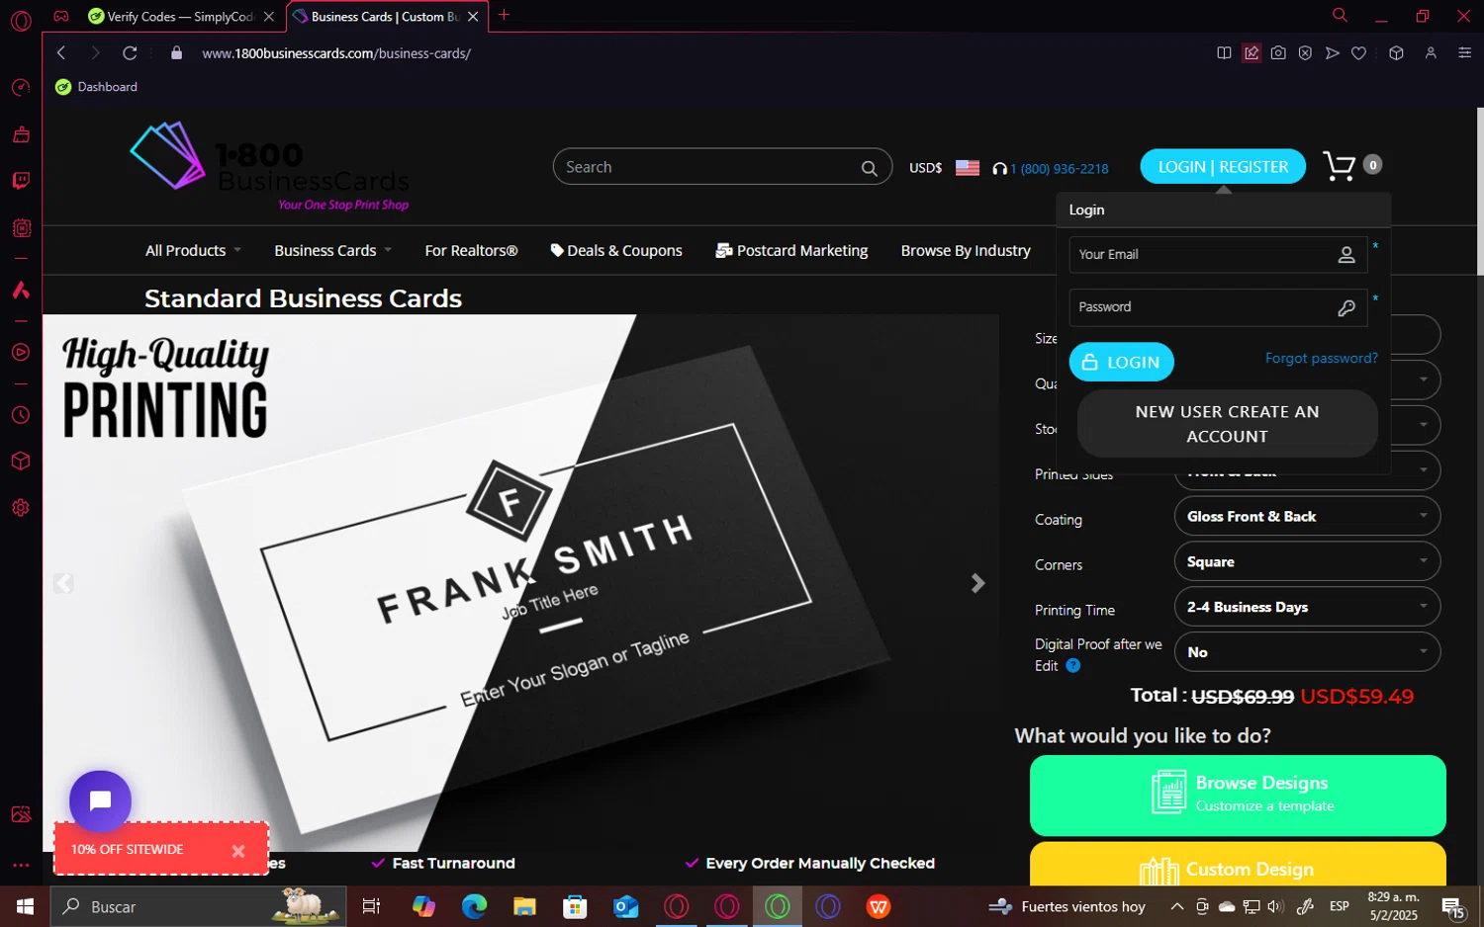Search tabs with magnifier icon

coord(1340,15)
